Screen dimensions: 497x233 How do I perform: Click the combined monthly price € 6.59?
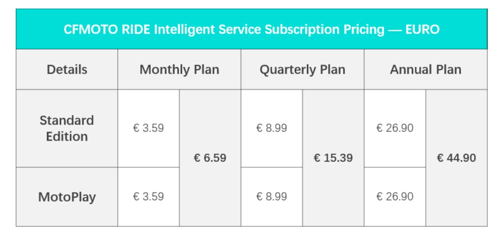click(x=210, y=158)
